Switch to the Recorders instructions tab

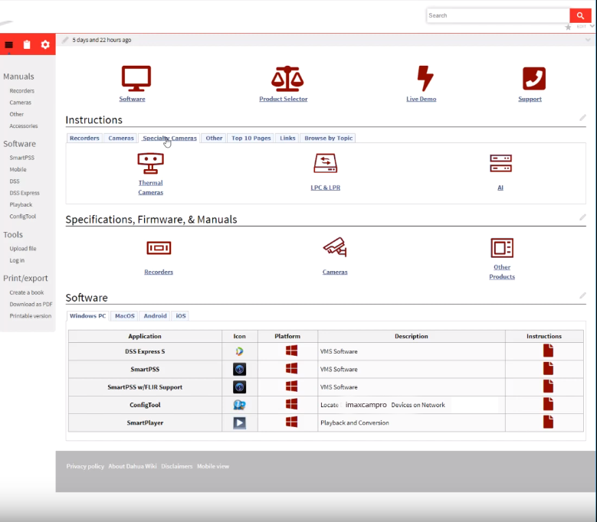pyautogui.click(x=84, y=138)
